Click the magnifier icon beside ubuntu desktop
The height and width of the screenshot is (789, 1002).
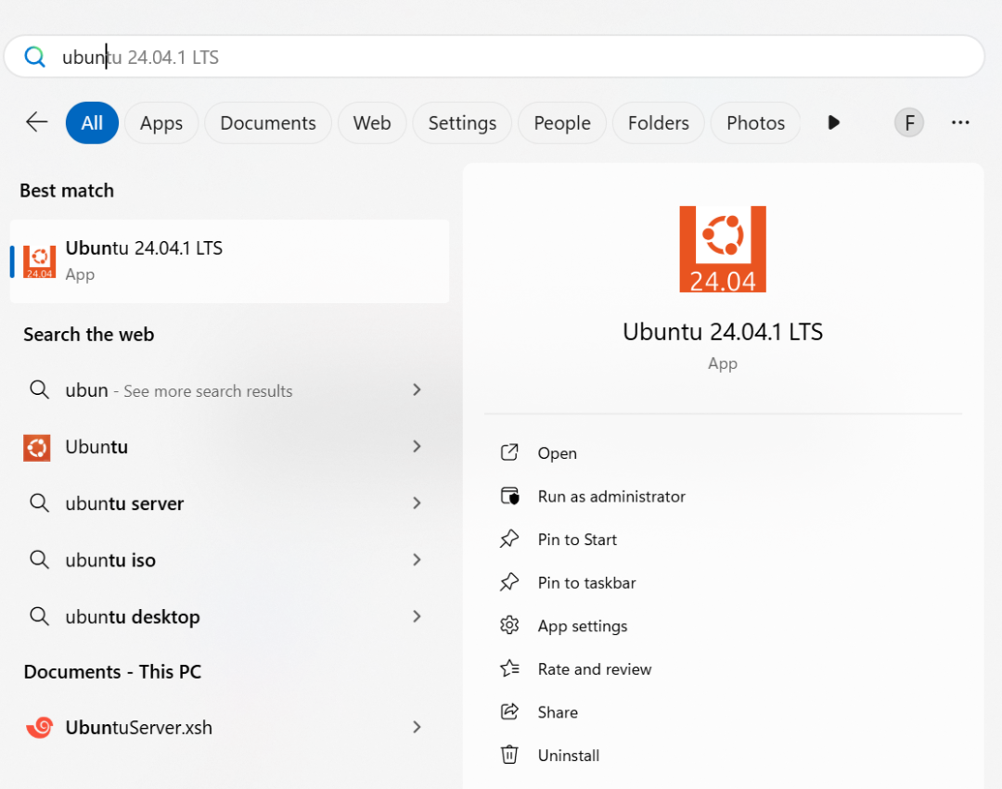tap(40, 616)
